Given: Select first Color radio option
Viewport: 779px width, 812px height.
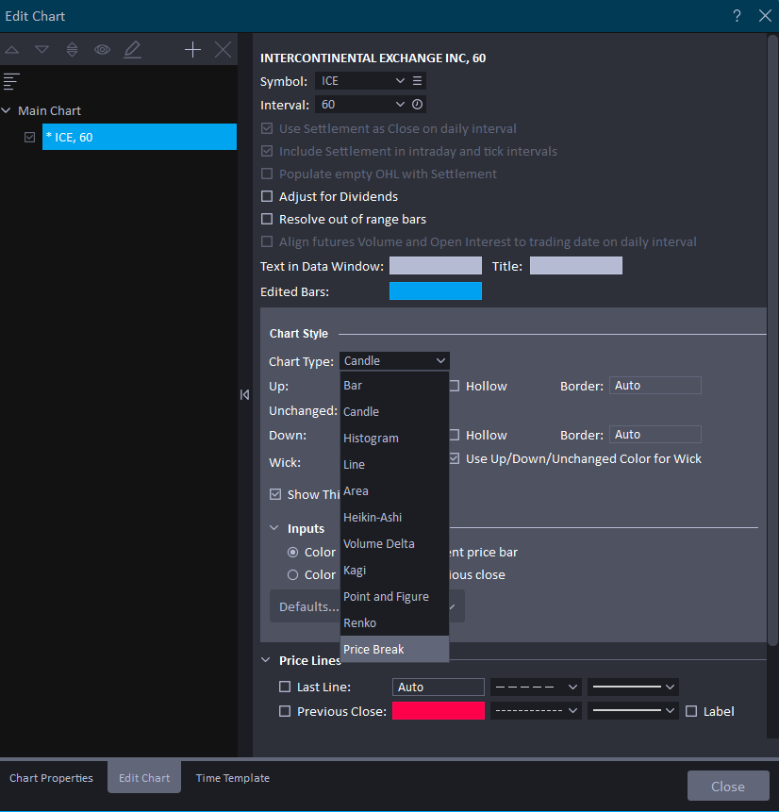Looking at the screenshot, I should pos(292,553).
